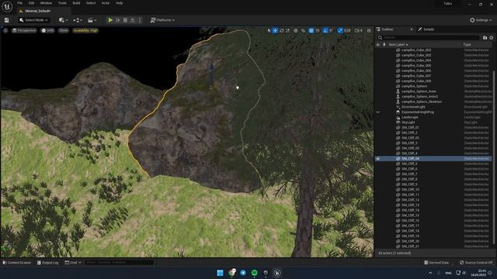
Task: Stop the play session
Action: pos(125,20)
